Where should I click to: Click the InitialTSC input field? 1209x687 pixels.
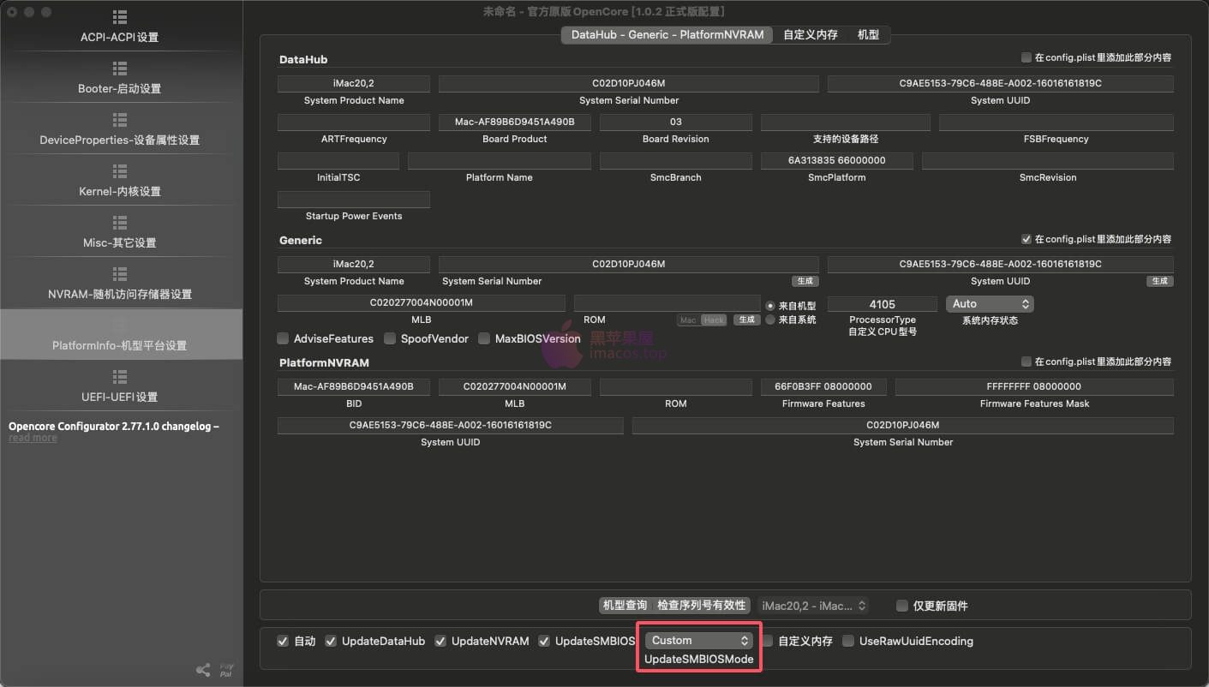pos(338,161)
